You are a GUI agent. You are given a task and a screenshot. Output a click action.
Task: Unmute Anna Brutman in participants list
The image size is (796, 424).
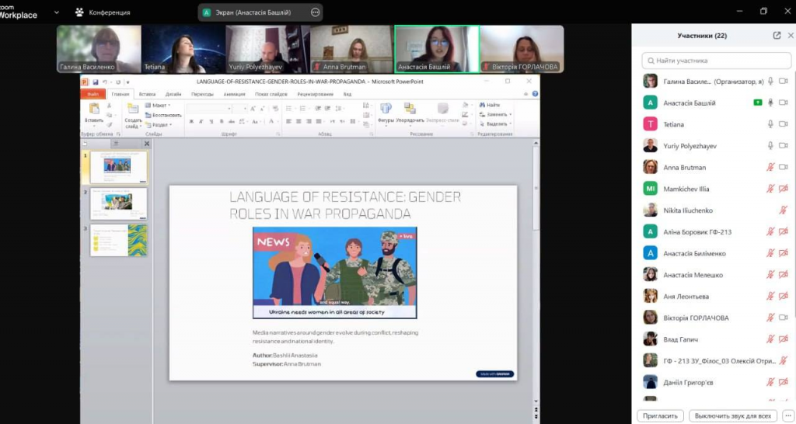point(770,168)
